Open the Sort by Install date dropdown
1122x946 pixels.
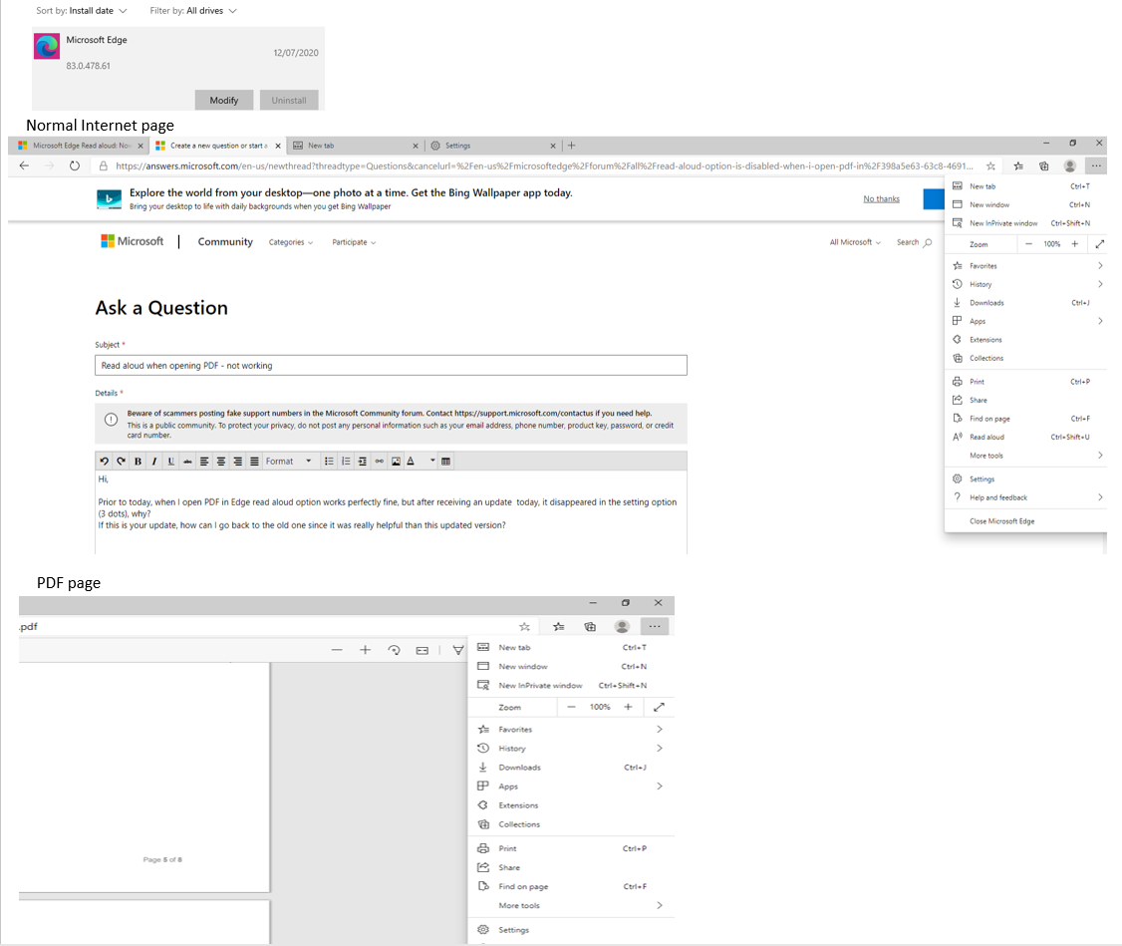point(82,11)
